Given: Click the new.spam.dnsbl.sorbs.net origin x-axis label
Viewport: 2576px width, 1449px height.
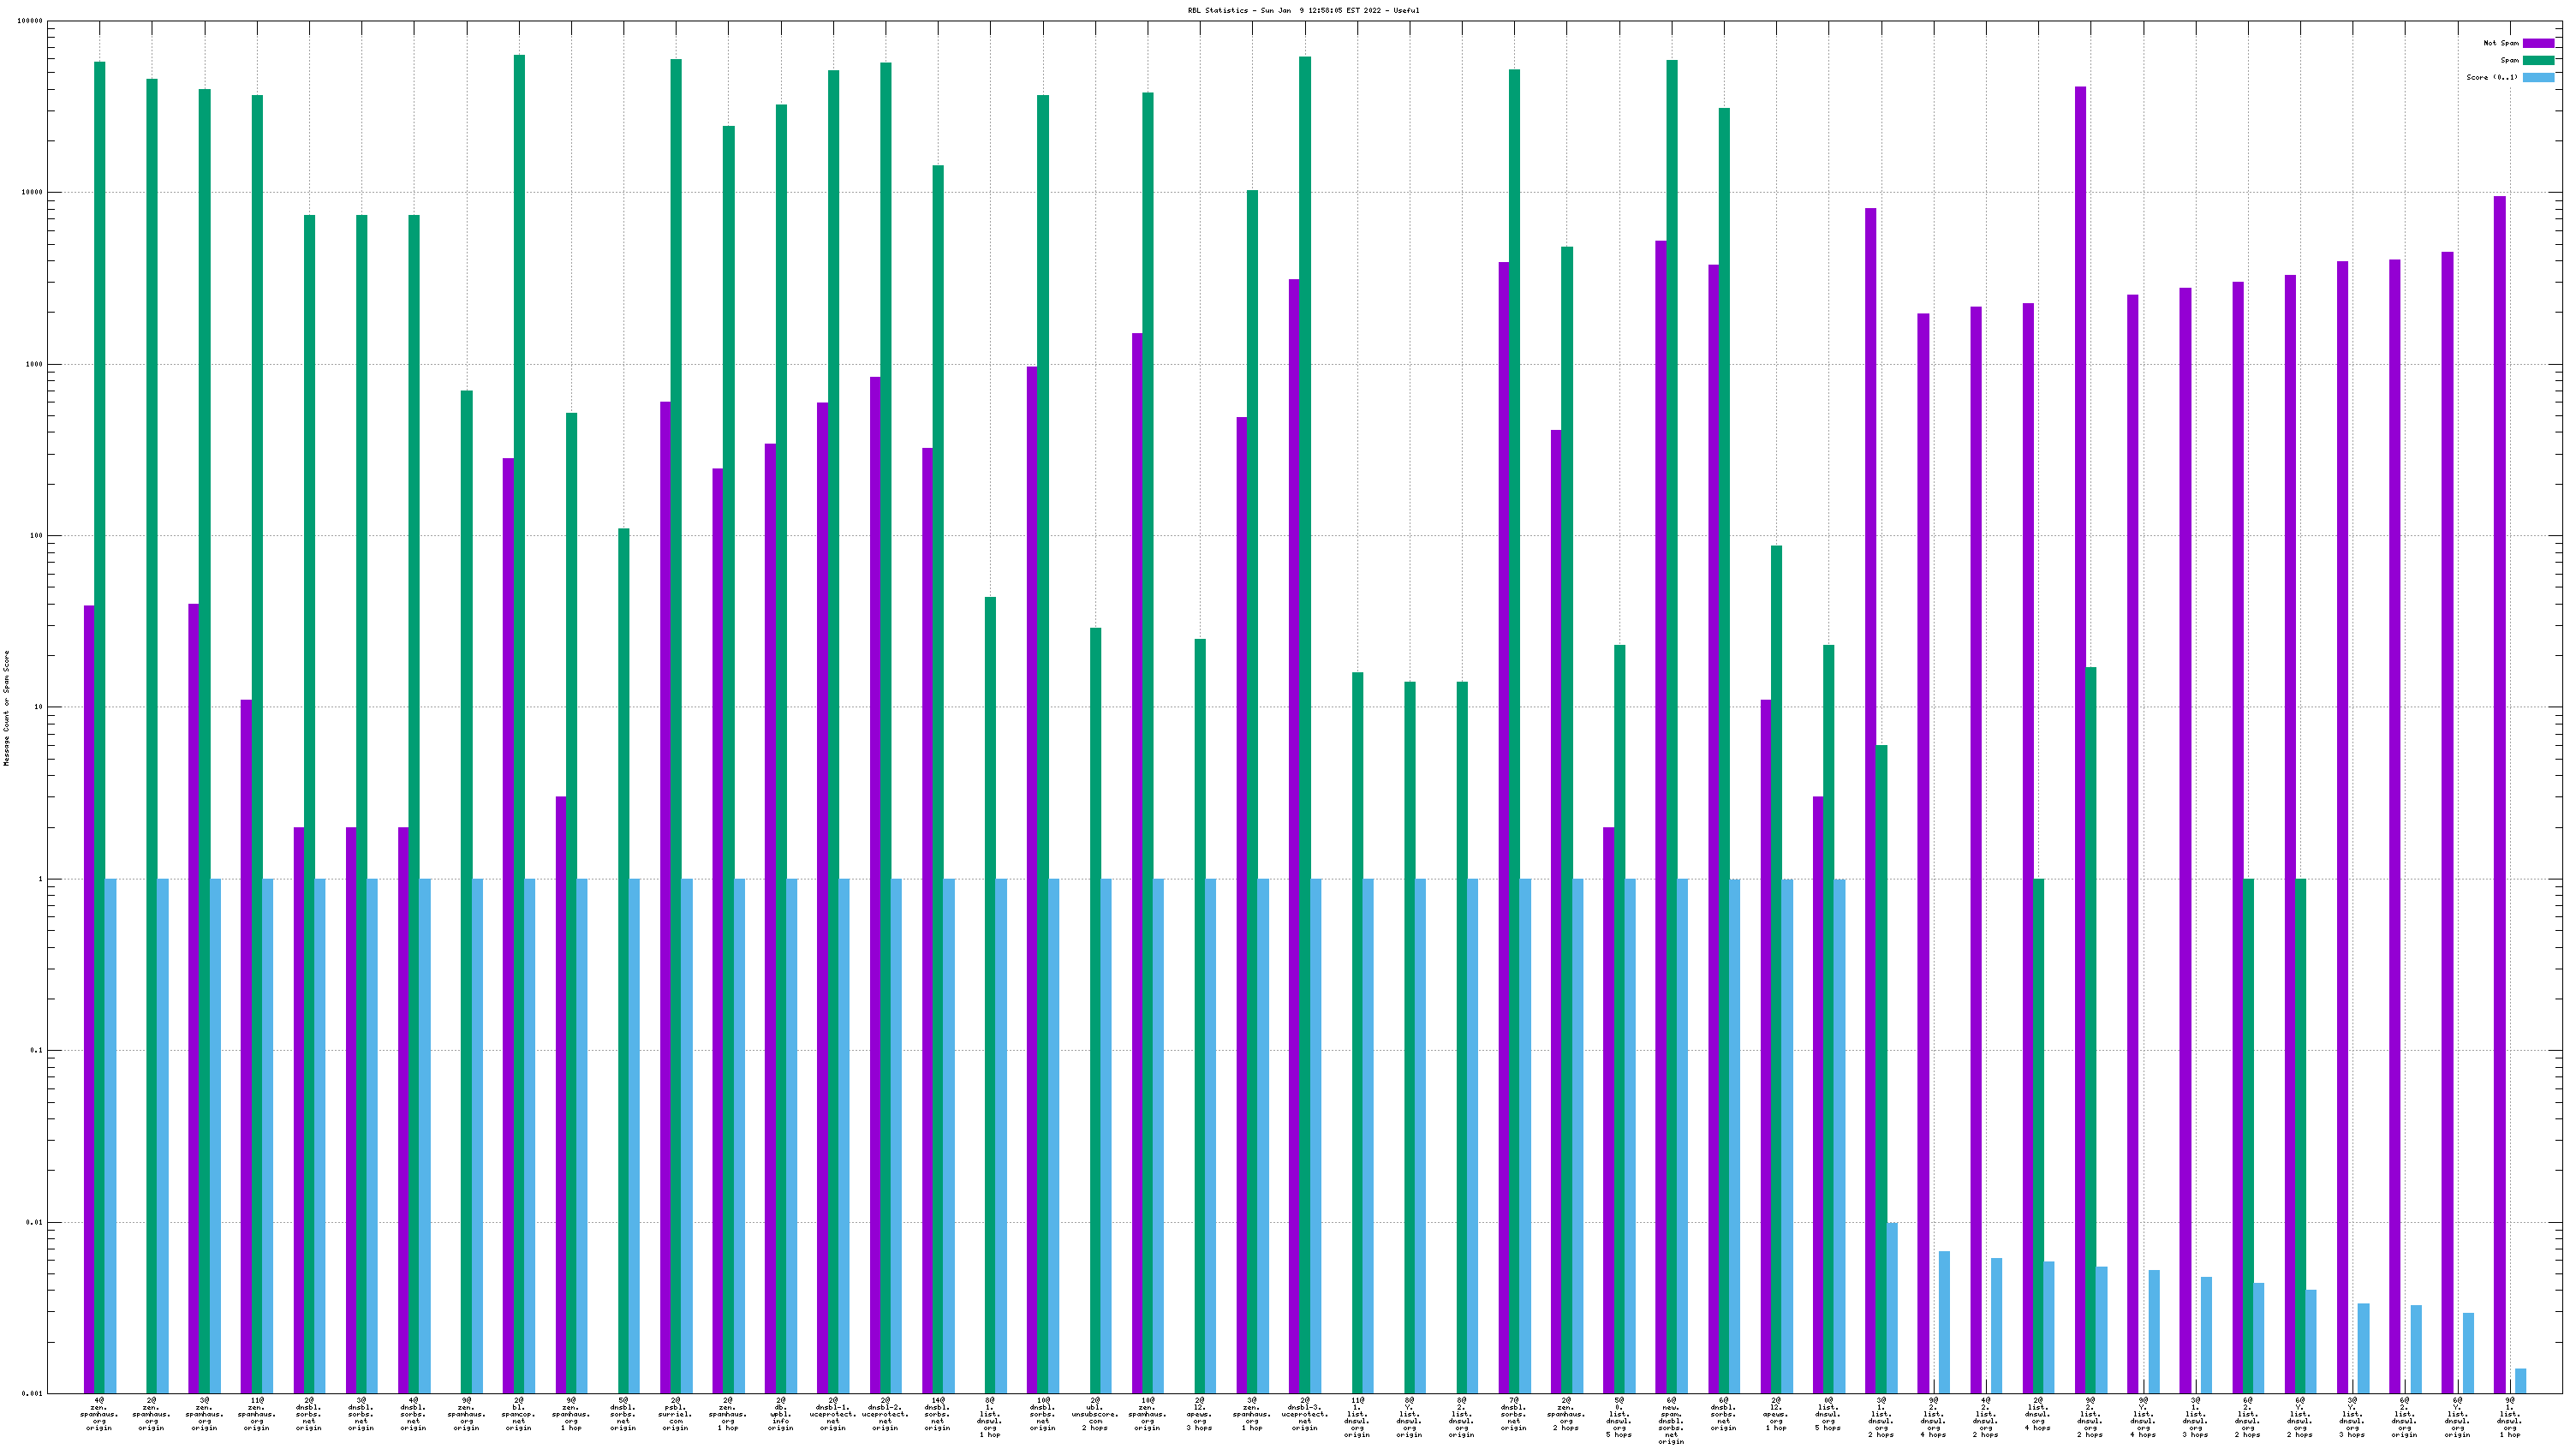Looking at the screenshot, I should tap(1671, 1420).
